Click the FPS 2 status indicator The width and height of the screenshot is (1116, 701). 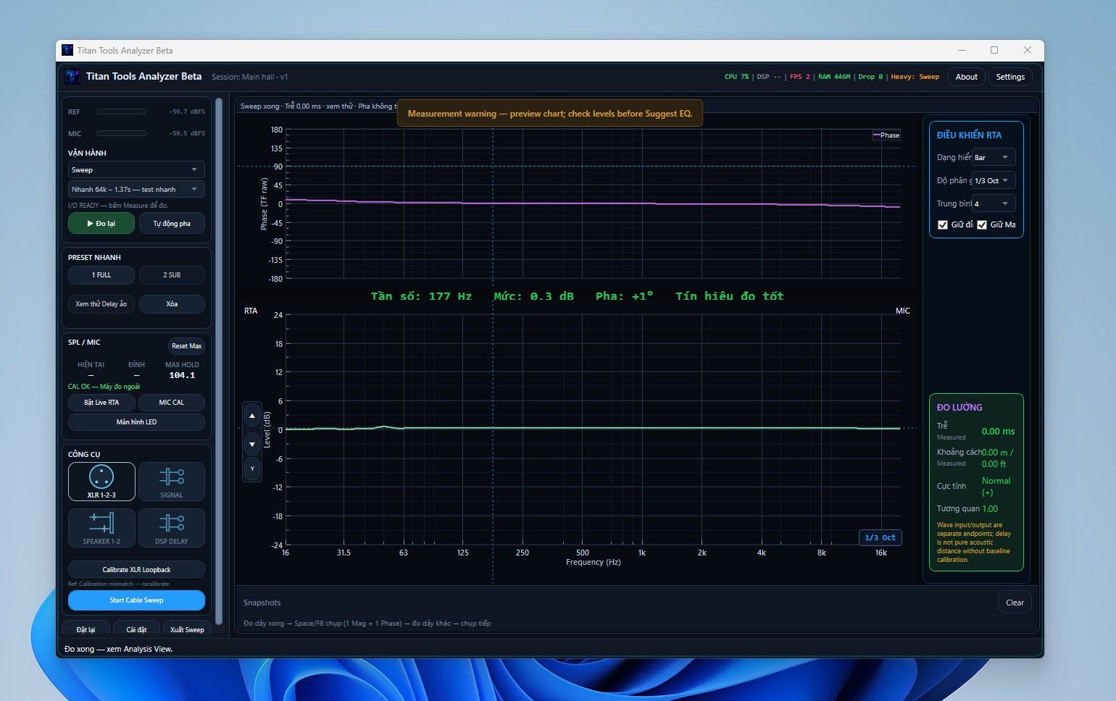point(800,77)
